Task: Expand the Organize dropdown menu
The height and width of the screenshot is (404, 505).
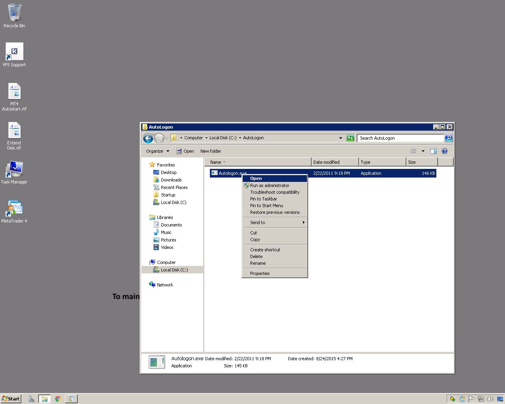Action: coord(157,151)
